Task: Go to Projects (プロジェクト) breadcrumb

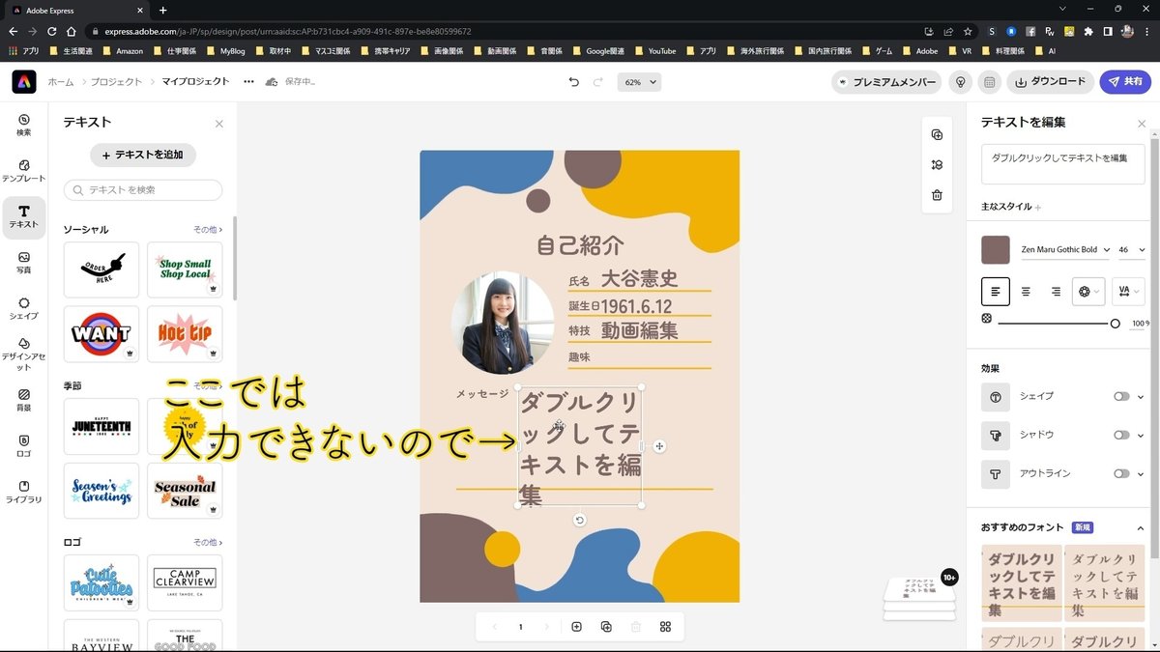Action: (116, 82)
